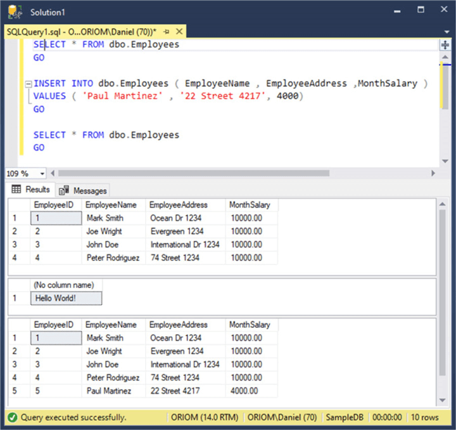
Task: Click left arrow of editor horizontal scrollbar
Action: (x=53, y=173)
